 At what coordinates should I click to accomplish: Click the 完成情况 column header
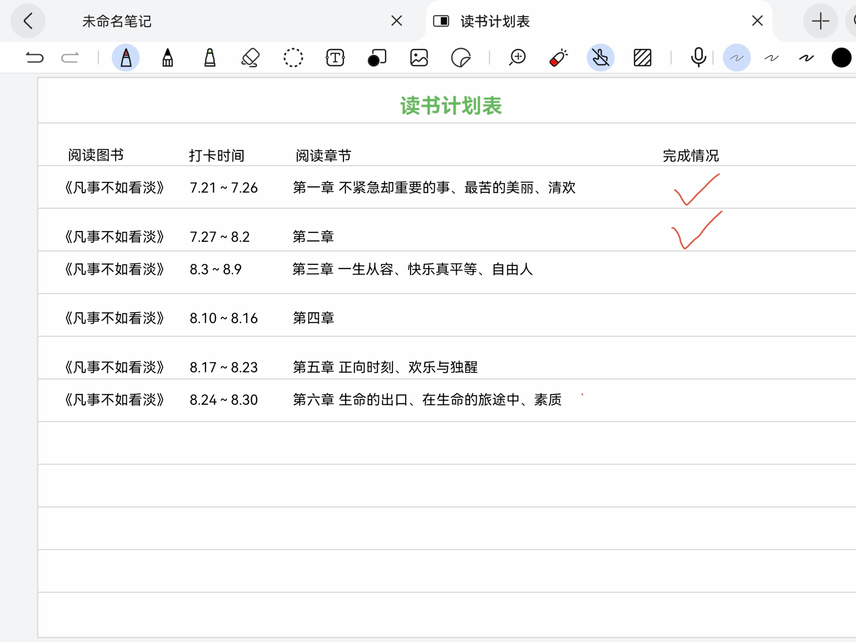(690, 155)
